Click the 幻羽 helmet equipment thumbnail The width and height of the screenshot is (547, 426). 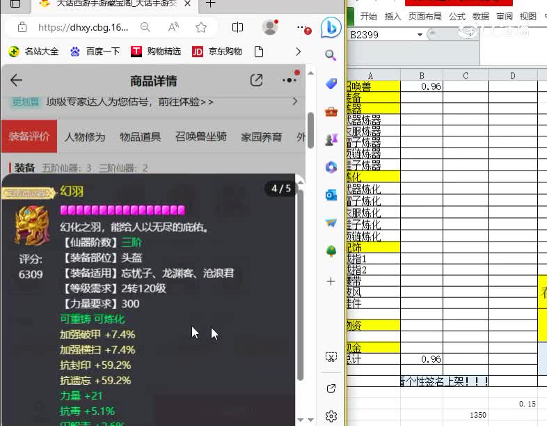click(31, 226)
